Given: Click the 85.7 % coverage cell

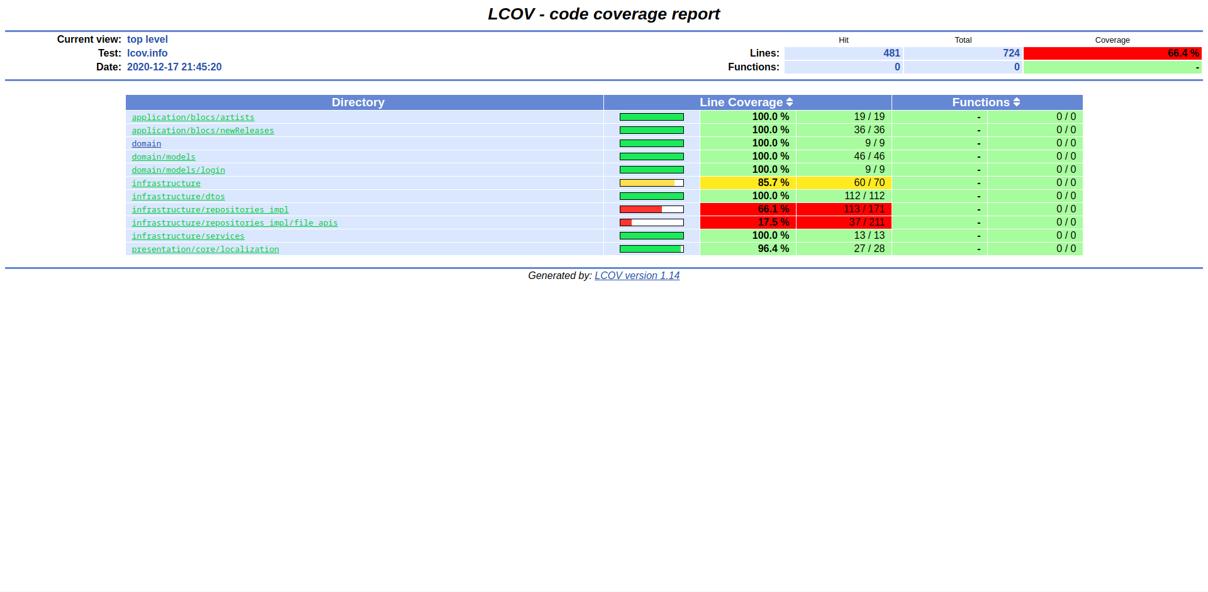Looking at the screenshot, I should 748,183.
